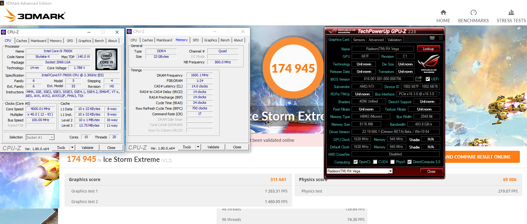Viewport: 527px width, 224px height.
Task: Select Graphics Card tab in GPU-Z
Action: (339, 40)
